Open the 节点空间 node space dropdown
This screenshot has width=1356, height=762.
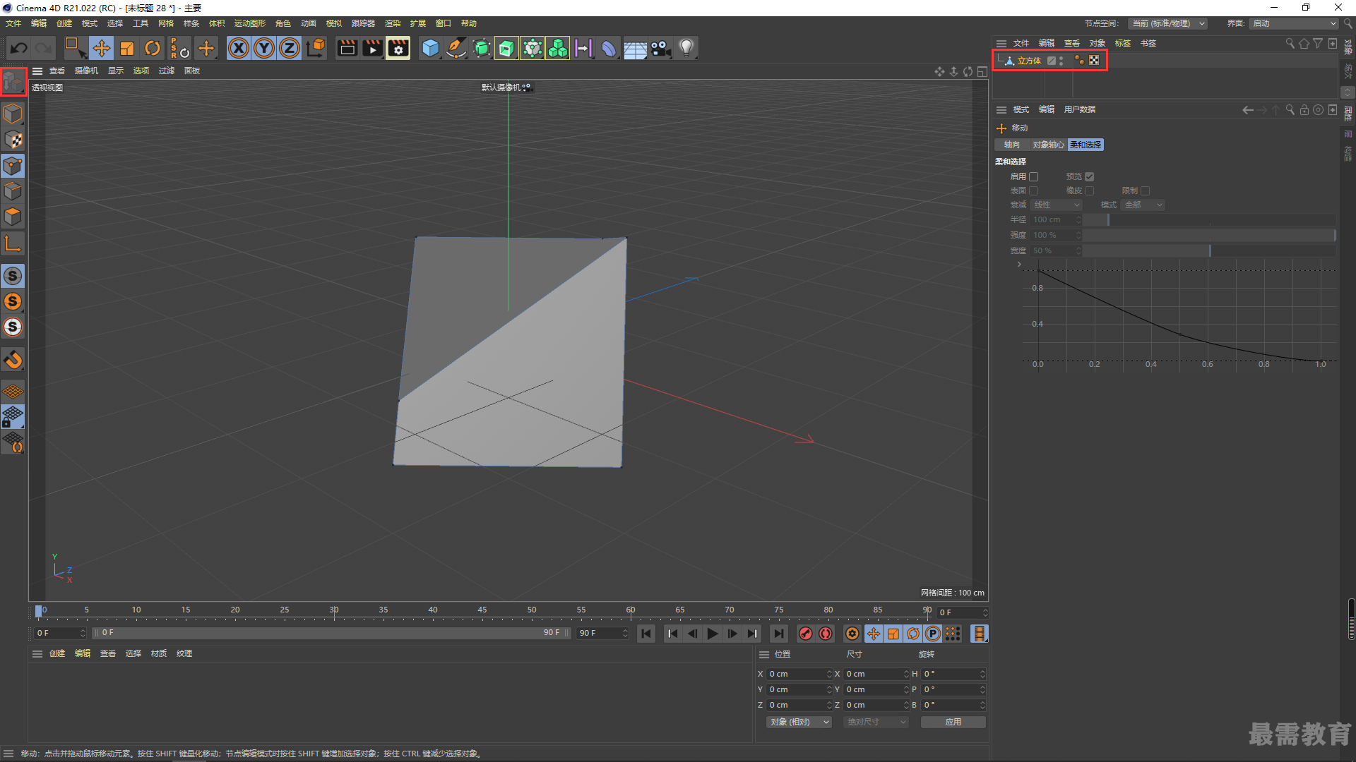(1167, 23)
